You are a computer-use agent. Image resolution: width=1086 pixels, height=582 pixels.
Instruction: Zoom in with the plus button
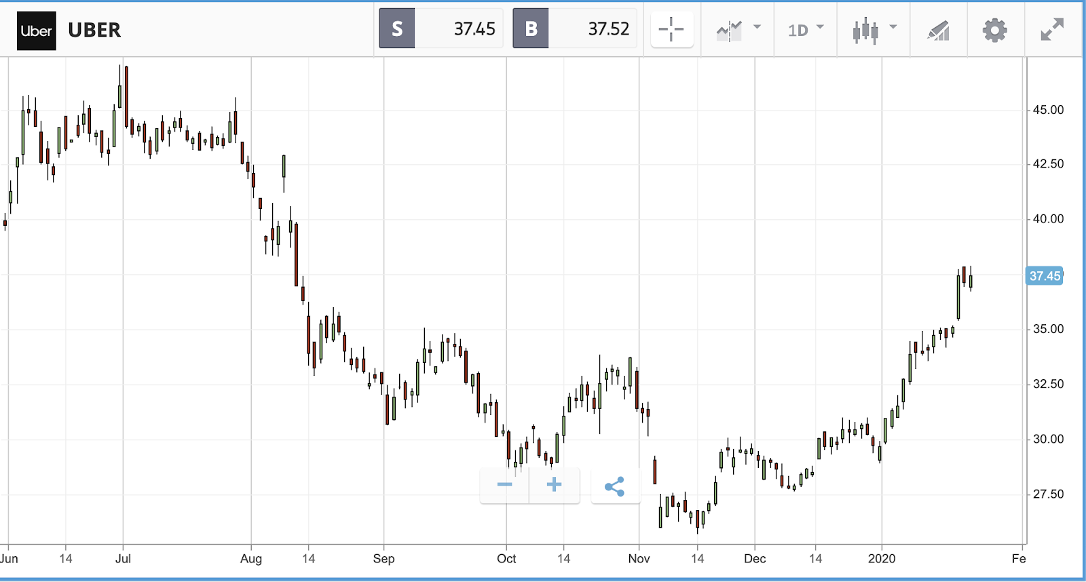tap(555, 485)
